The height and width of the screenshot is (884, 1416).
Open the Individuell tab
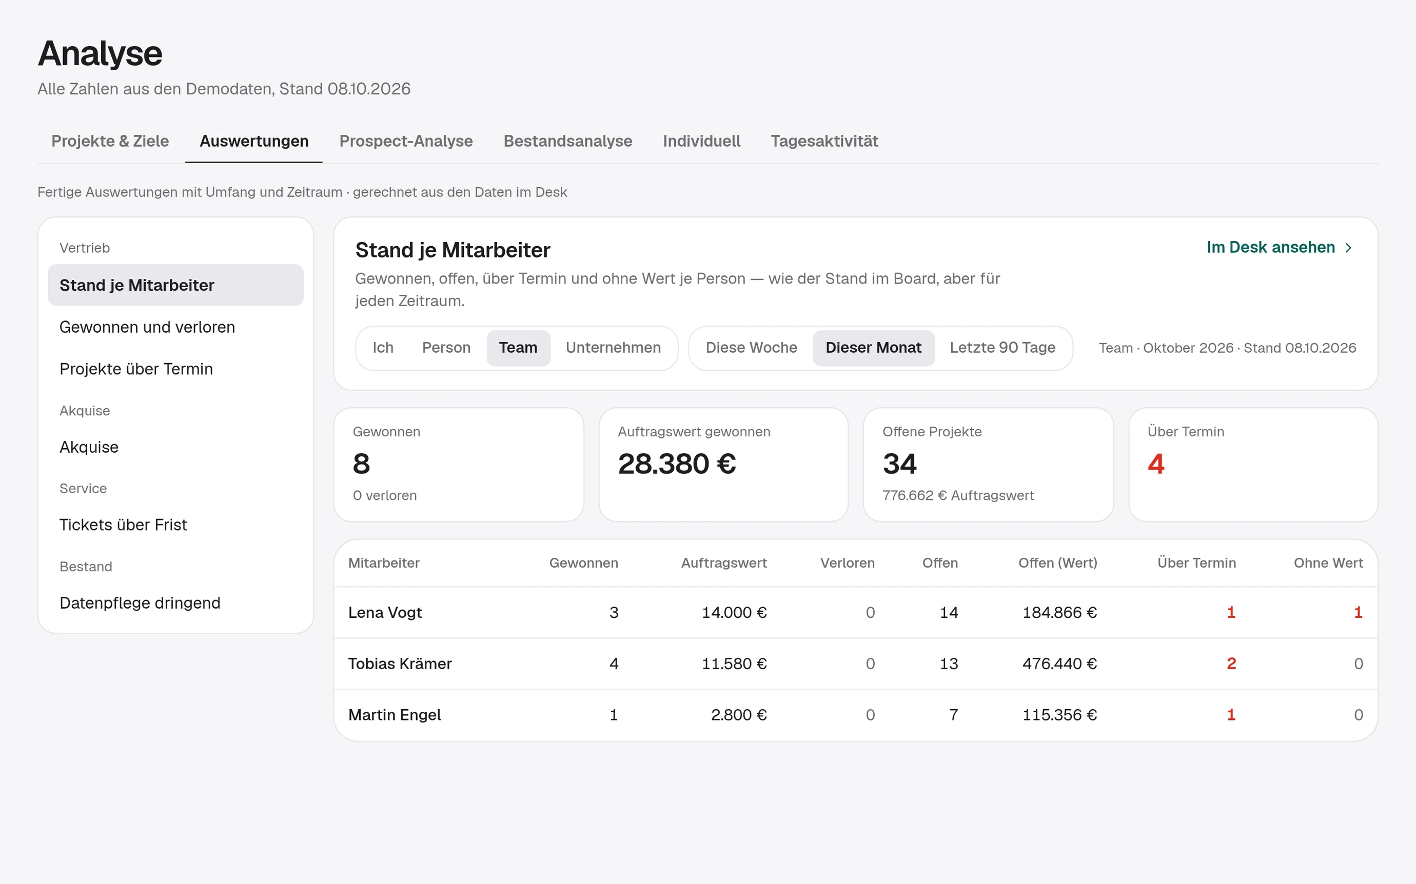(x=701, y=141)
